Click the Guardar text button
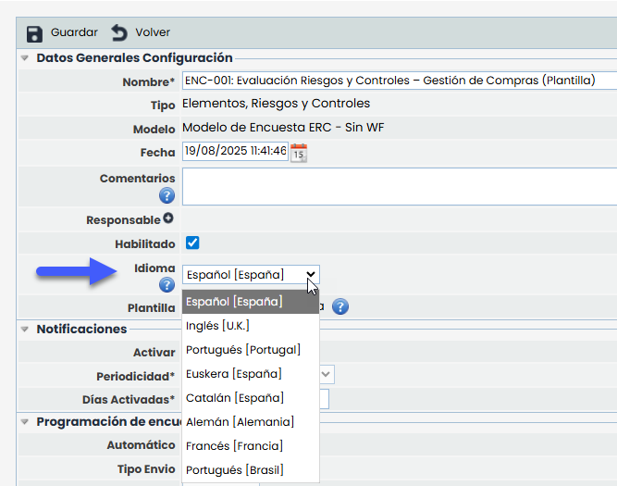Viewport: 617px width, 486px height. click(x=74, y=32)
